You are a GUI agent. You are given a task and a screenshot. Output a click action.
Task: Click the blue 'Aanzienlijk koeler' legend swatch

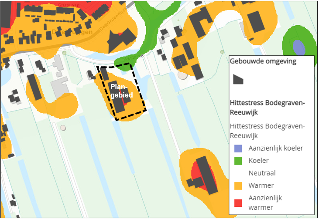[x=238, y=148]
